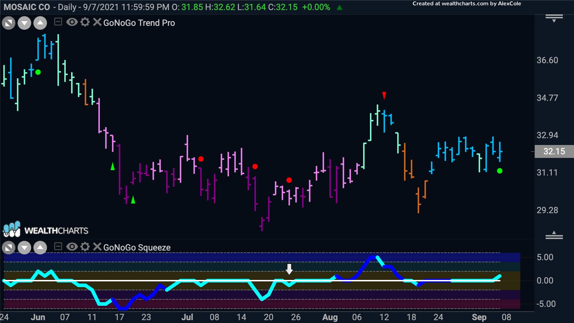The height and width of the screenshot is (323, 574).
Task: Hide the GoNoGo Squeeze indicator via eye icon
Action: tap(72, 247)
